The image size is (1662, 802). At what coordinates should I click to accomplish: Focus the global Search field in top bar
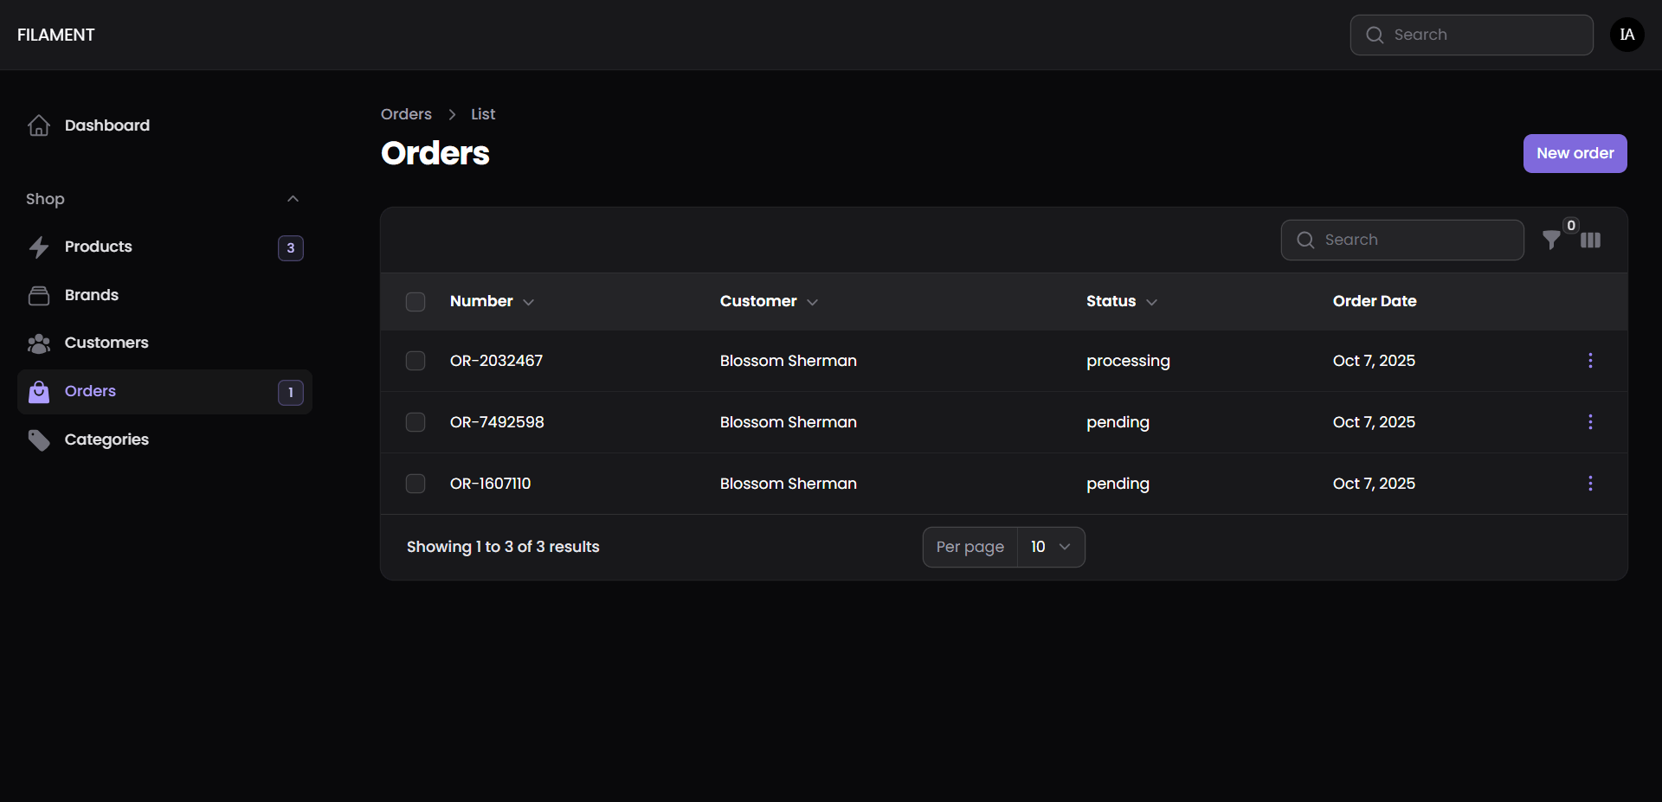1472,35
